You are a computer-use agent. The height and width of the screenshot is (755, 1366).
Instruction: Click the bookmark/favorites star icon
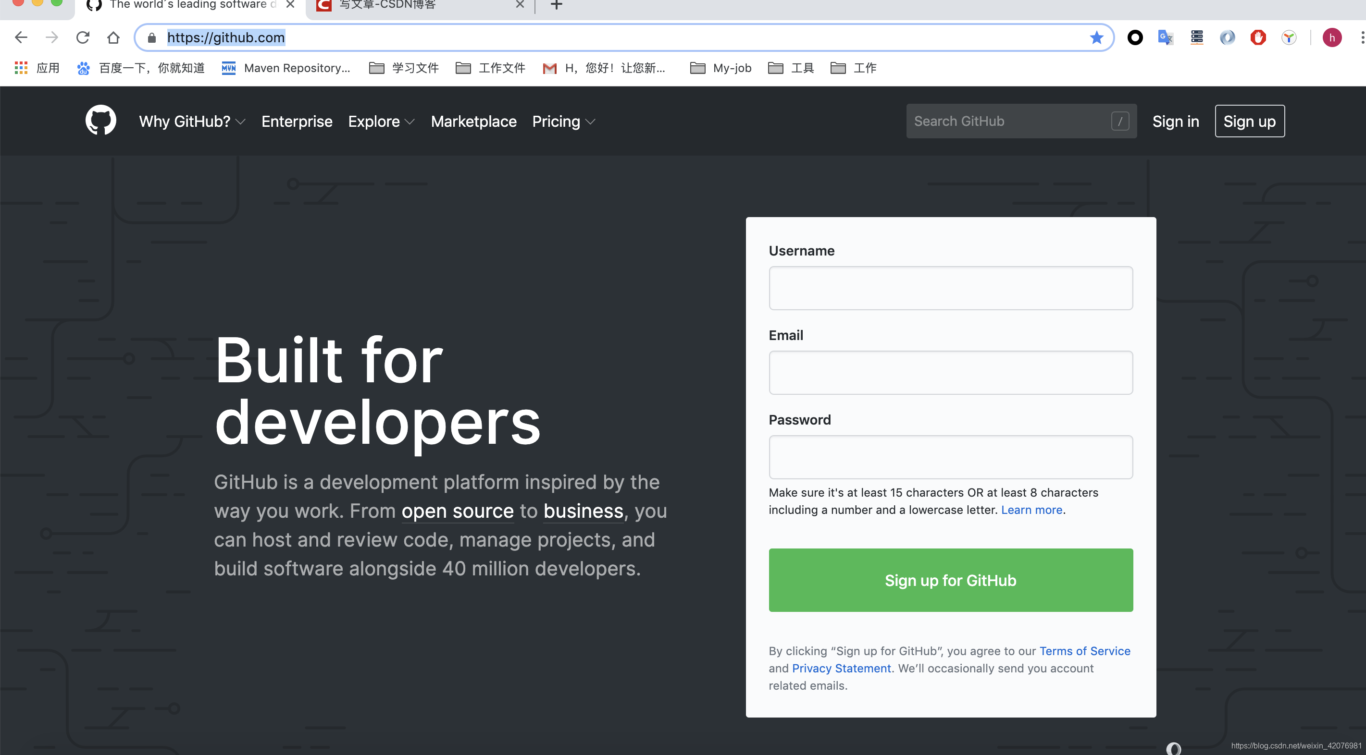coord(1095,37)
